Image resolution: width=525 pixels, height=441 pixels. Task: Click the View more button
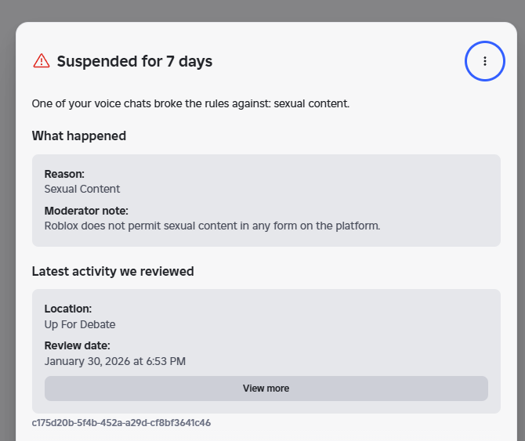(266, 389)
